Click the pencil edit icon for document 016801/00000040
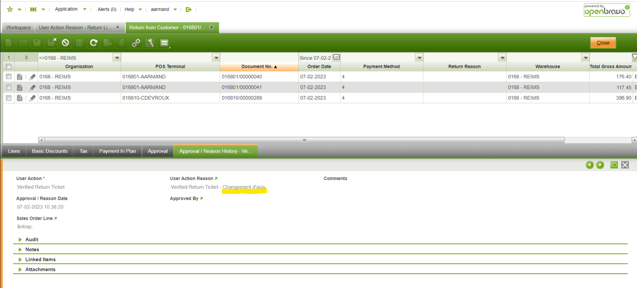 [x=33, y=77]
